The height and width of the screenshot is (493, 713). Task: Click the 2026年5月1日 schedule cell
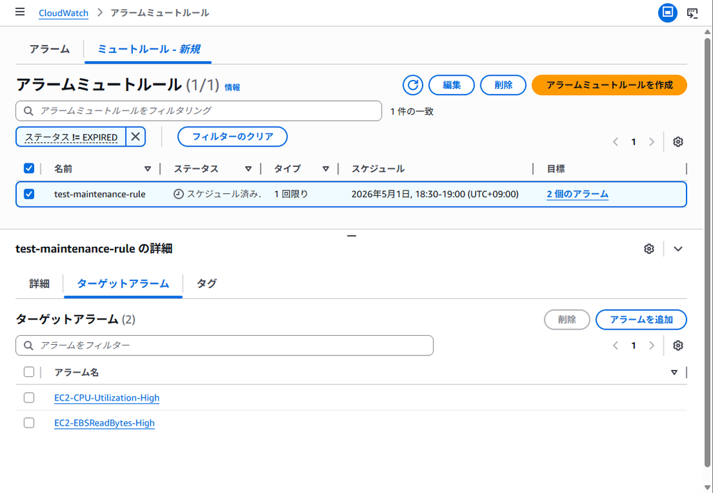tap(435, 194)
